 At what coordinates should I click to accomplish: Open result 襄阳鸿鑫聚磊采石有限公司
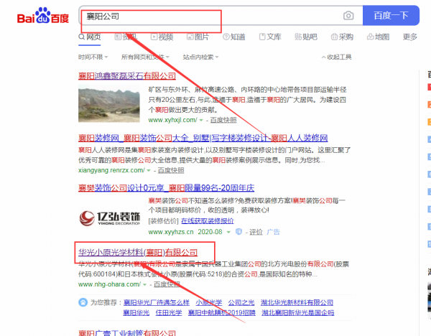click(127, 76)
